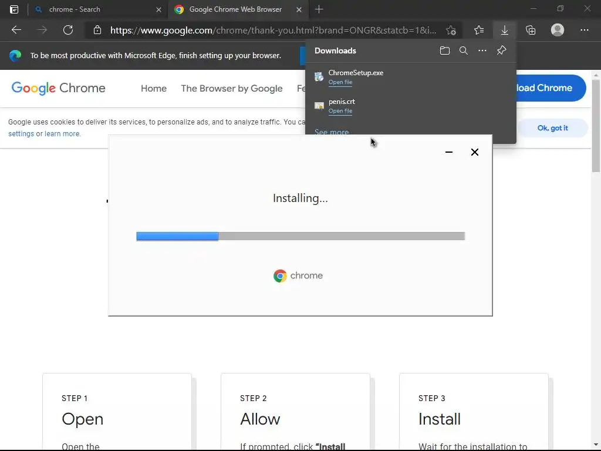Open more options in the Downloads panel
Viewport: 601px width, 451px height.
click(x=482, y=51)
